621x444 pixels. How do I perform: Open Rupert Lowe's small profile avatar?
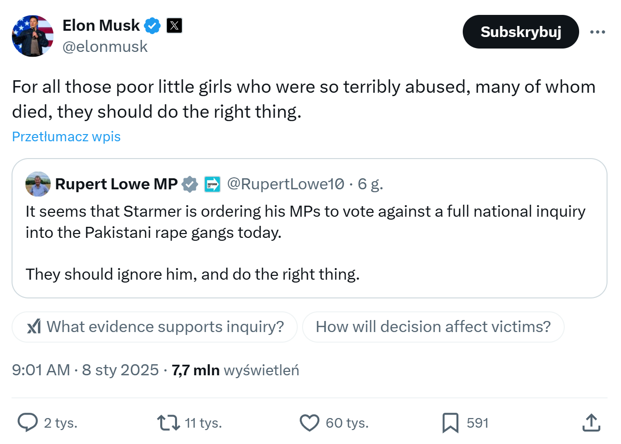pyautogui.click(x=38, y=184)
